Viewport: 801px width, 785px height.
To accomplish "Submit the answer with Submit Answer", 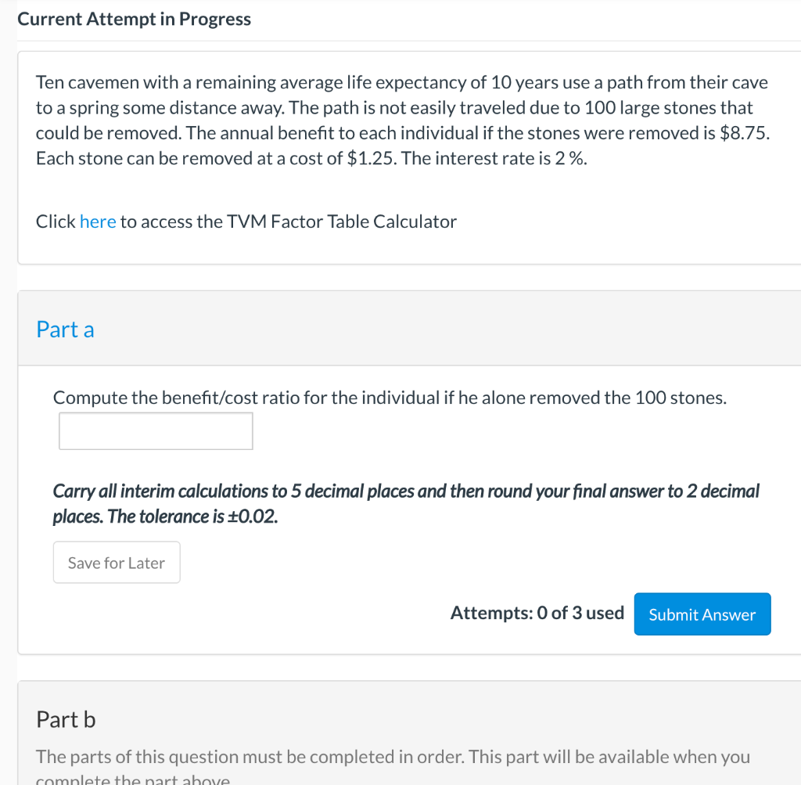I will [x=702, y=614].
